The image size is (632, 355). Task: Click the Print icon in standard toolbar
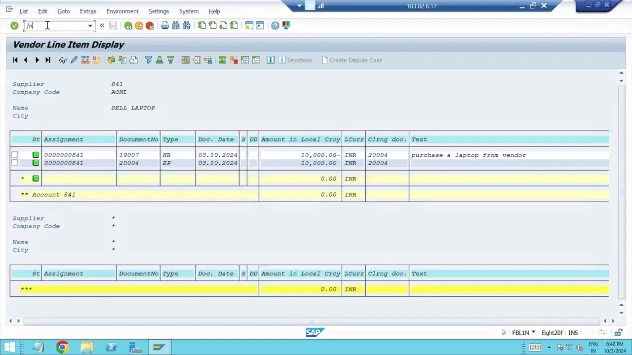click(165, 26)
